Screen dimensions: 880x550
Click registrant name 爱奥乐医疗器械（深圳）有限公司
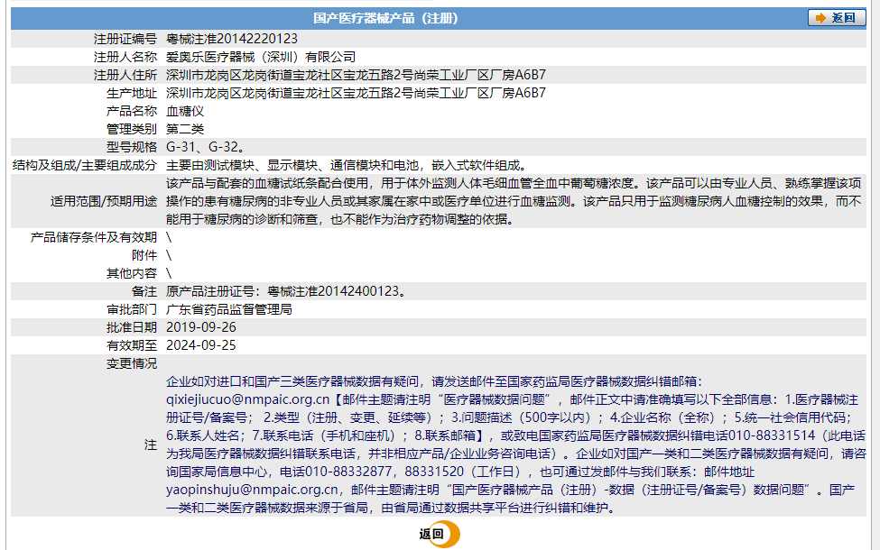pos(261,57)
